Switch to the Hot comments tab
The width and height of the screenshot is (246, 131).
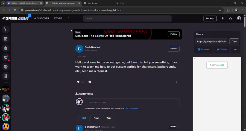click(x=84, y=118)
